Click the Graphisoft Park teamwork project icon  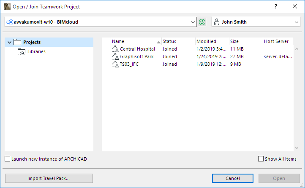(115, 56)
